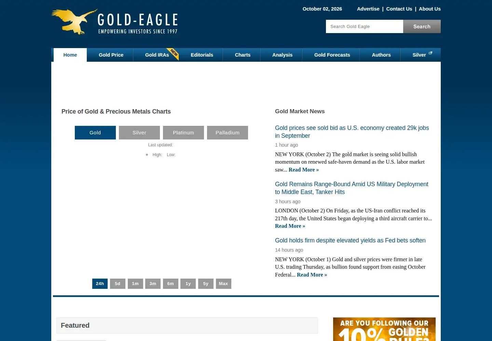Click the 'Price of Gold & Precious Metals Charts' heading
Screen dimensions: 492x341
[116, 112]
